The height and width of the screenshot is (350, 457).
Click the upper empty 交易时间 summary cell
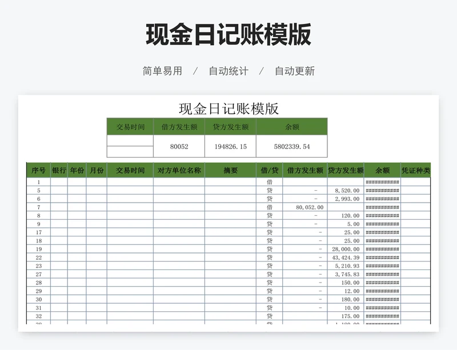[130, 140]
